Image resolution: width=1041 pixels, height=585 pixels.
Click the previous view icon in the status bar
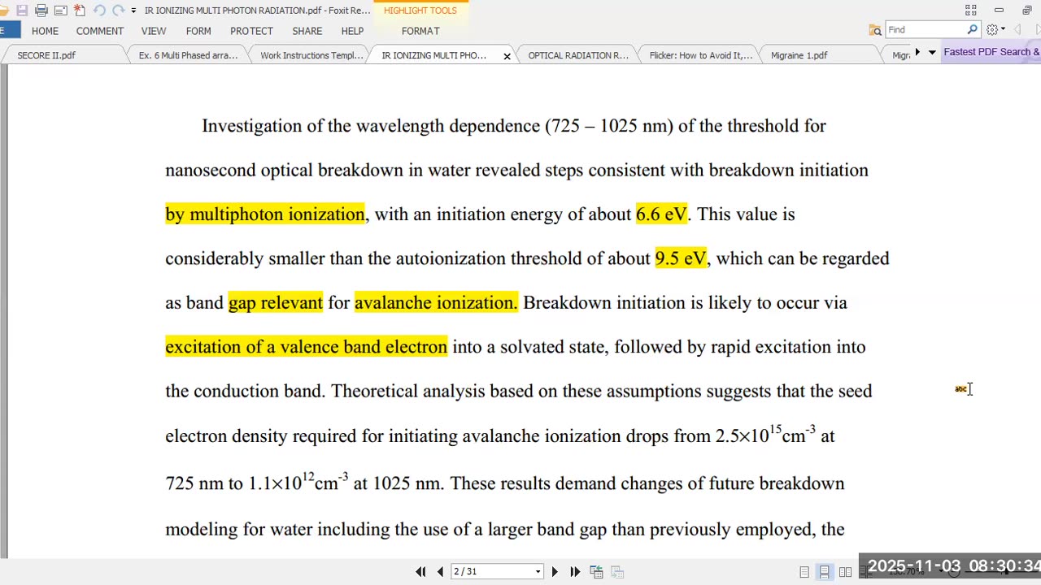click(596, 572)
